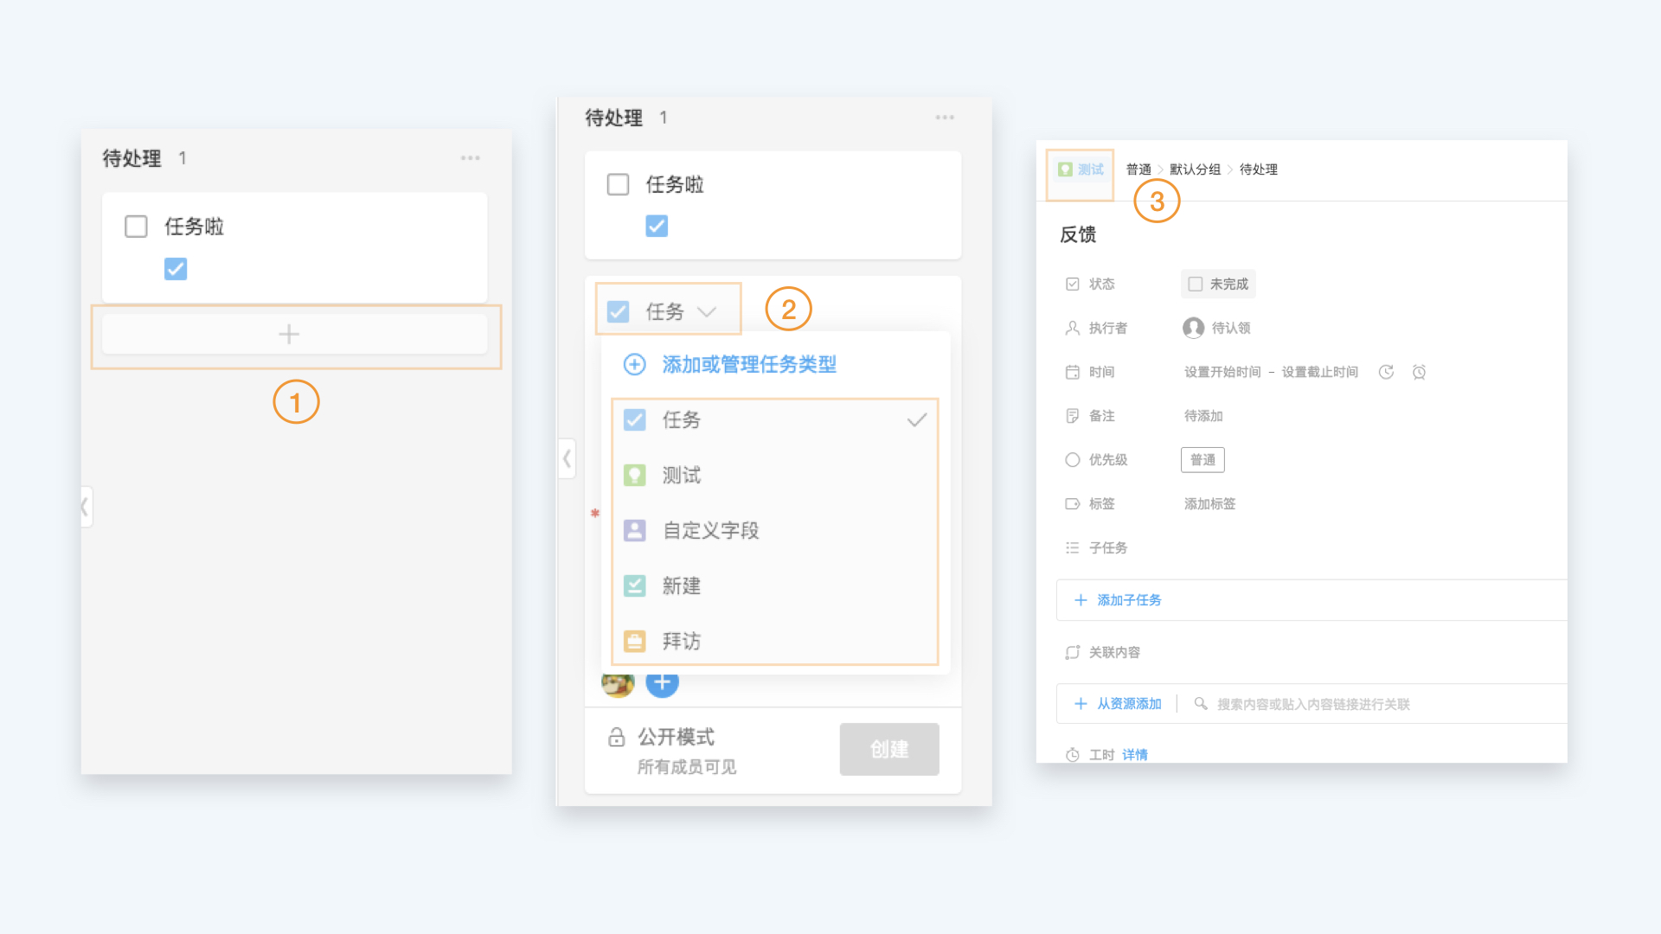The image size is (1661, 934).
Task: Click the purple 自定义字段 person icon
Action: pos(635,531)
